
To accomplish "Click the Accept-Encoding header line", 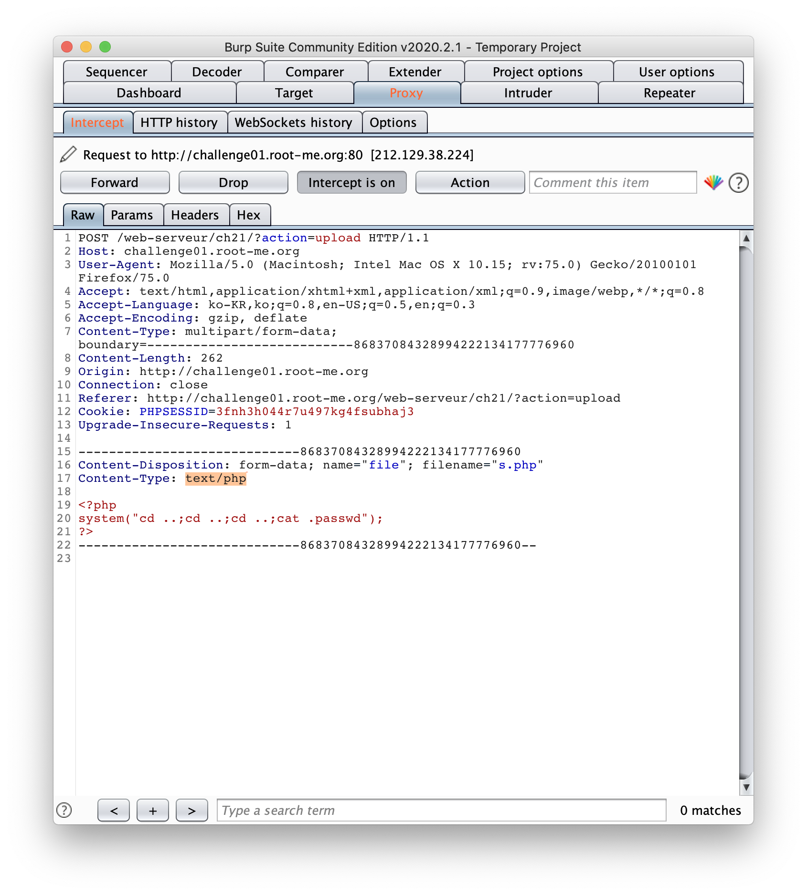I will [193, 318].
